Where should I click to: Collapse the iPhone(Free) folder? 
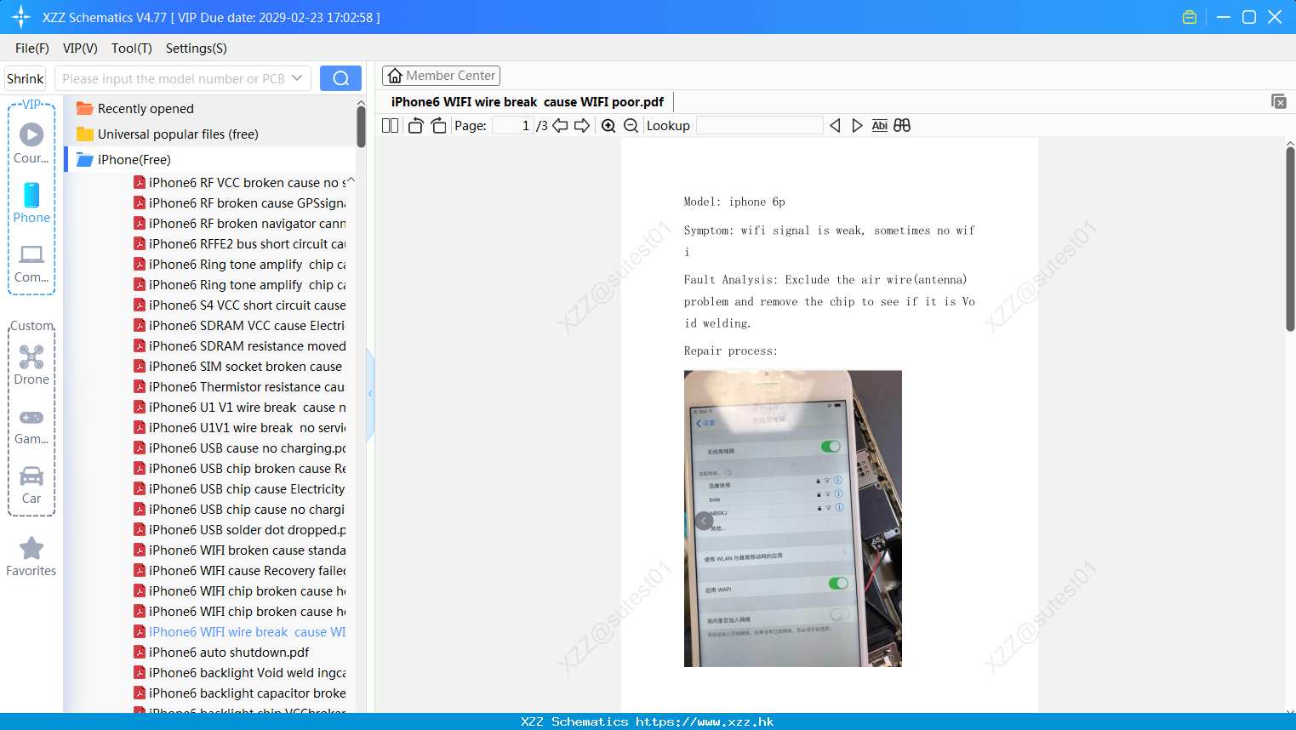(x=124, y=160)
